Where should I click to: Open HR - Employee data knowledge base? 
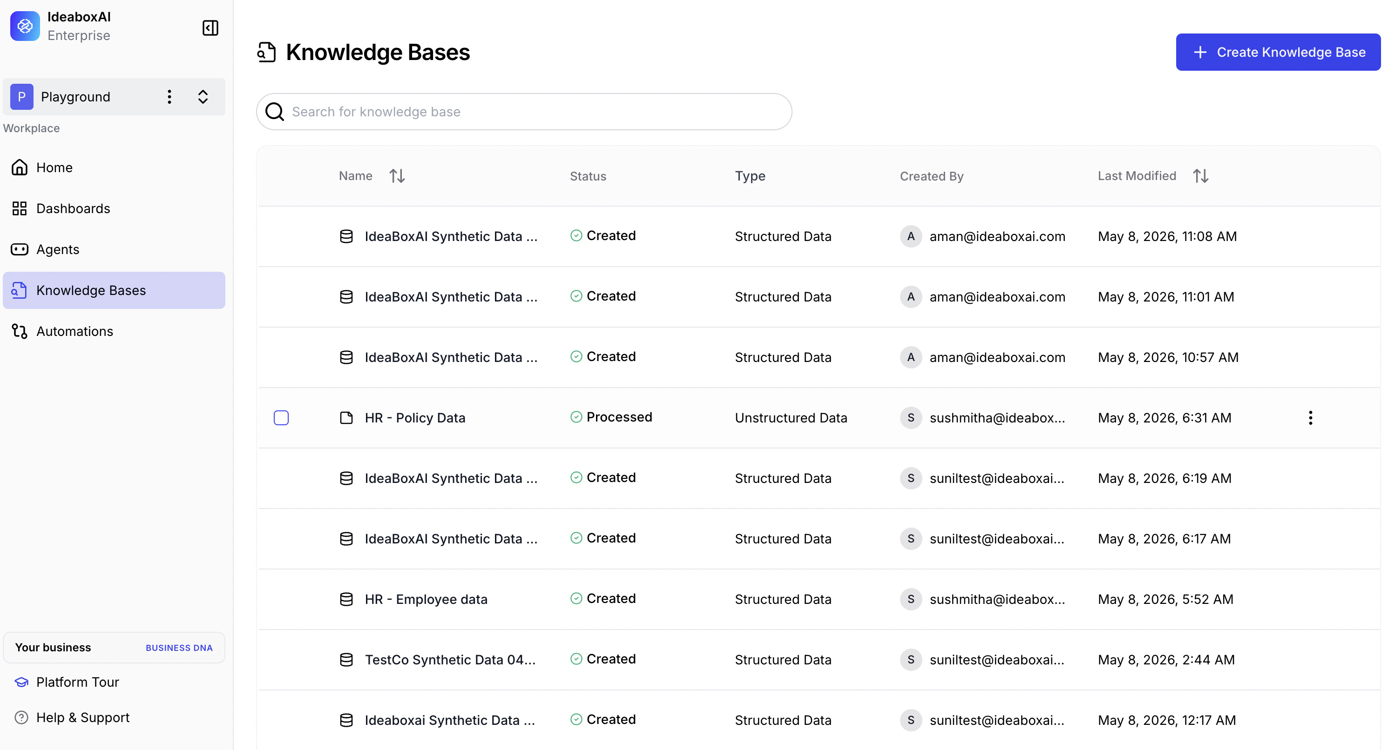426,600
